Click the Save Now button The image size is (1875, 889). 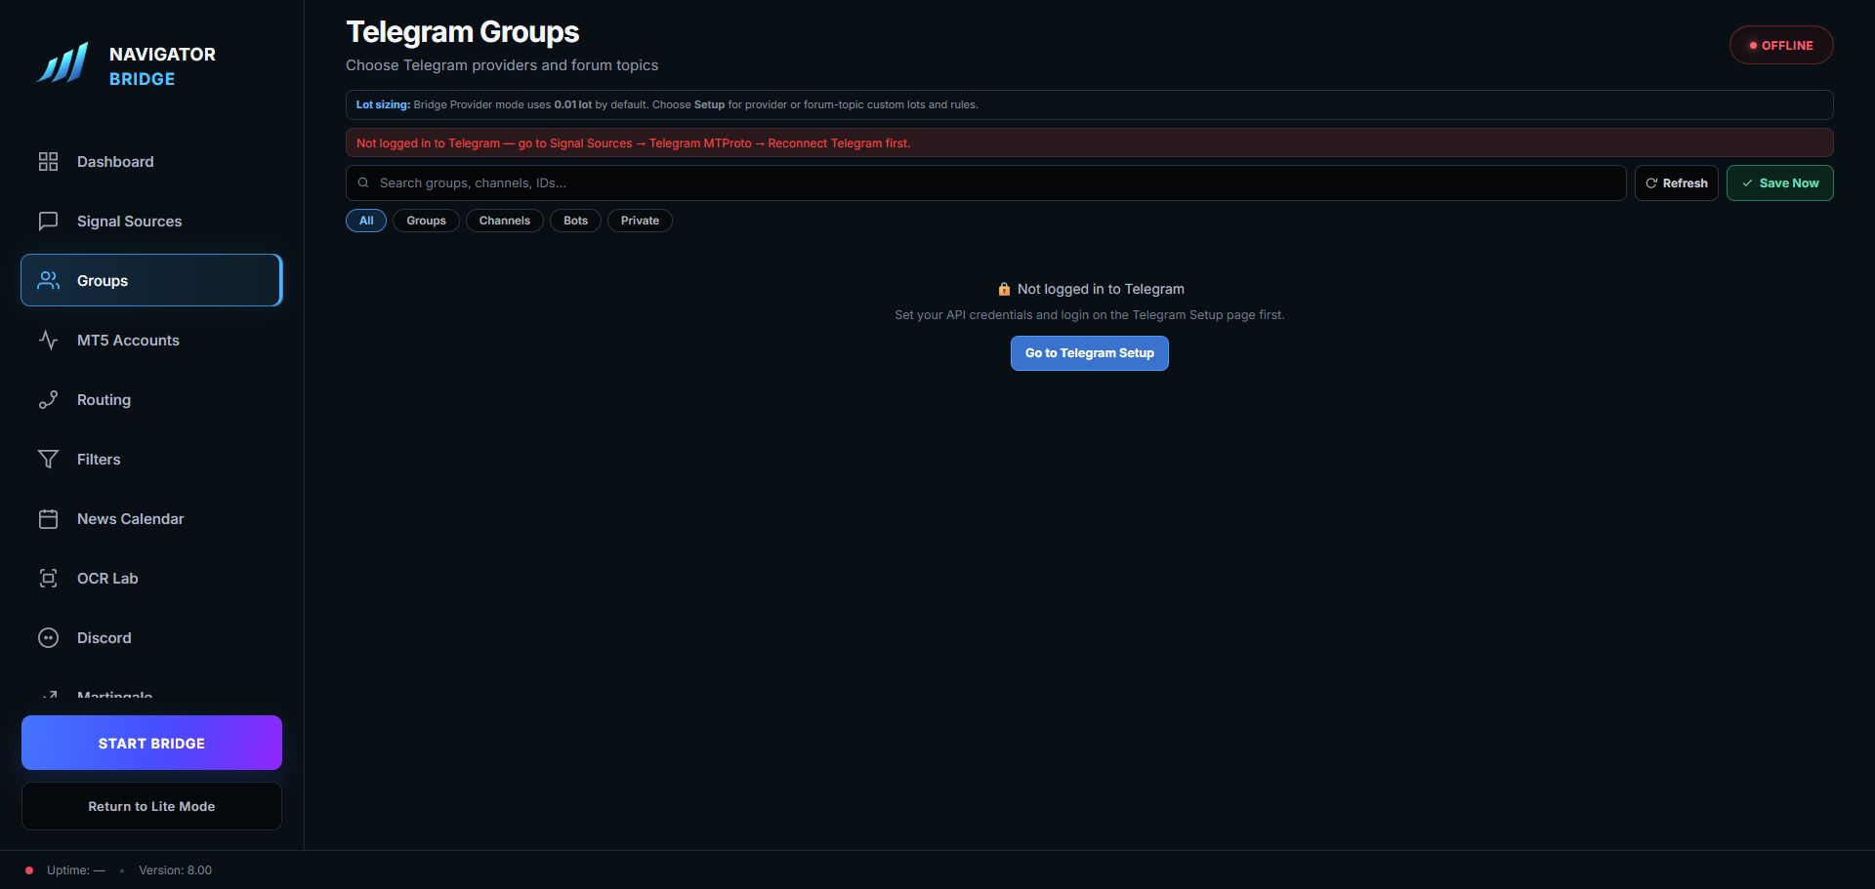[x=1780, y=183]
